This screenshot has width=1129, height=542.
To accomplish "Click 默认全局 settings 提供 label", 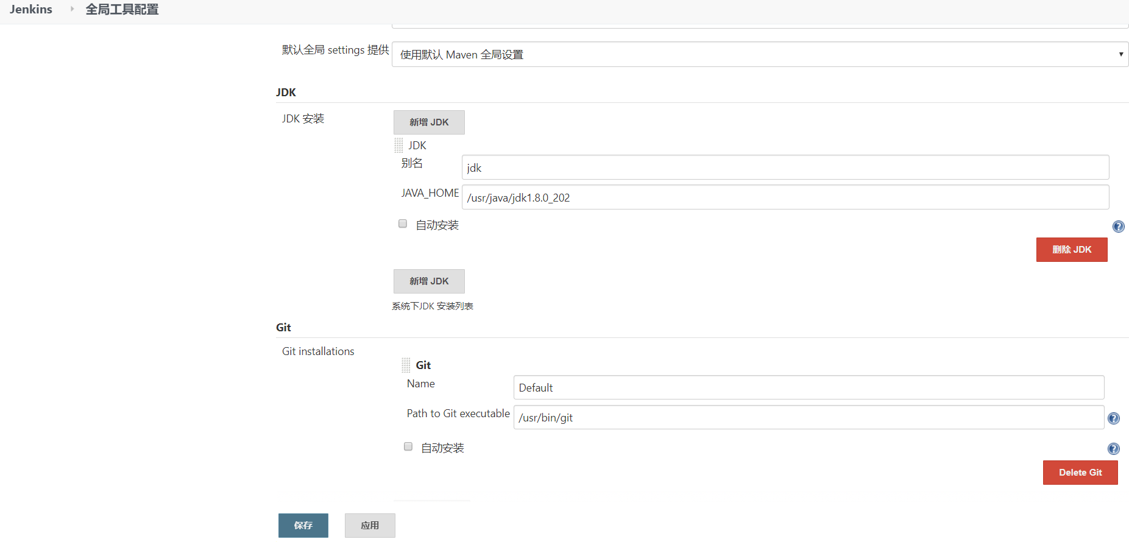I will (335, 50).
